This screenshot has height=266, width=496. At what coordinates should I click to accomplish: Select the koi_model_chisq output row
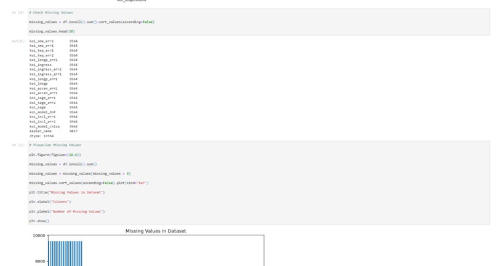(x=54, y=126)
